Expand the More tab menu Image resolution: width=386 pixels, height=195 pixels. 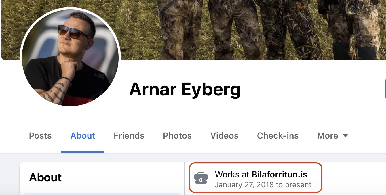click(332, 136)
